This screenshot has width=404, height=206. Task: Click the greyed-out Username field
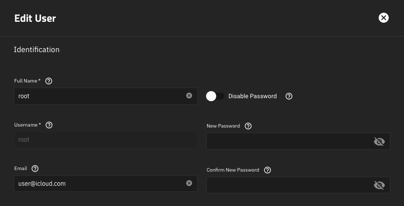click(106, 140)
